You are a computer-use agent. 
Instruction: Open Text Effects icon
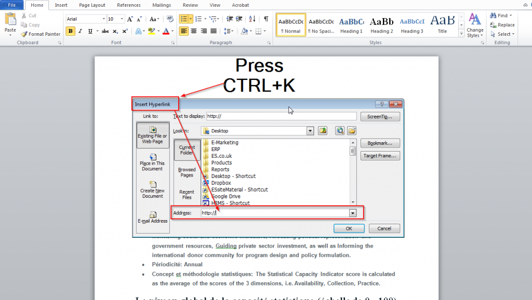coord(138,31)
